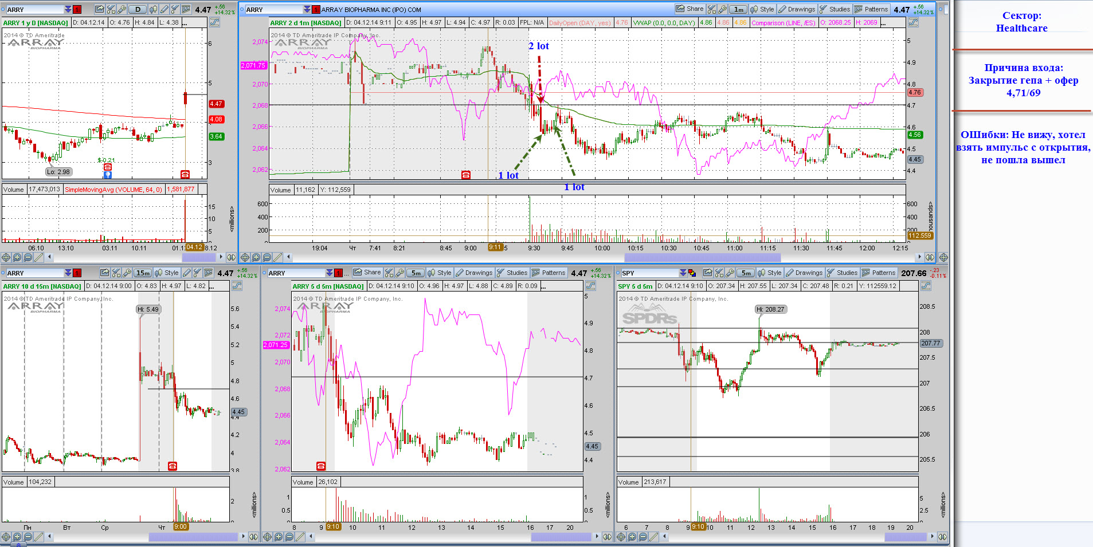Open the D timeframe selector on daily chart
The width and height of the screenshot is (1093, 547).
point(138,9)
